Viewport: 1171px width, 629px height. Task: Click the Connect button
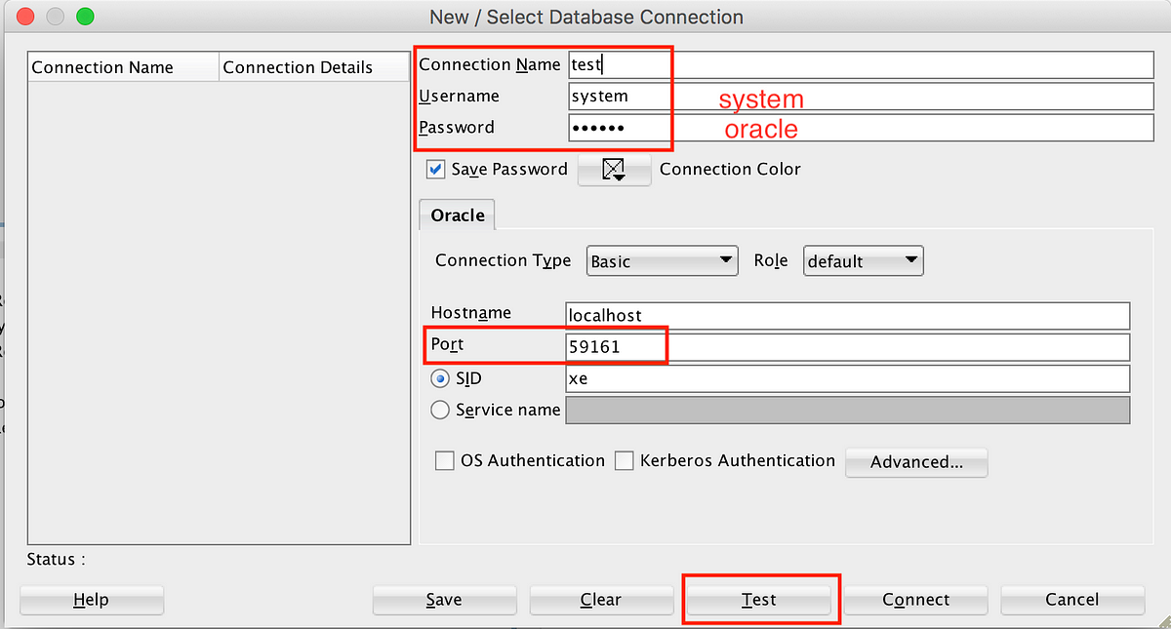click(915, 600)
